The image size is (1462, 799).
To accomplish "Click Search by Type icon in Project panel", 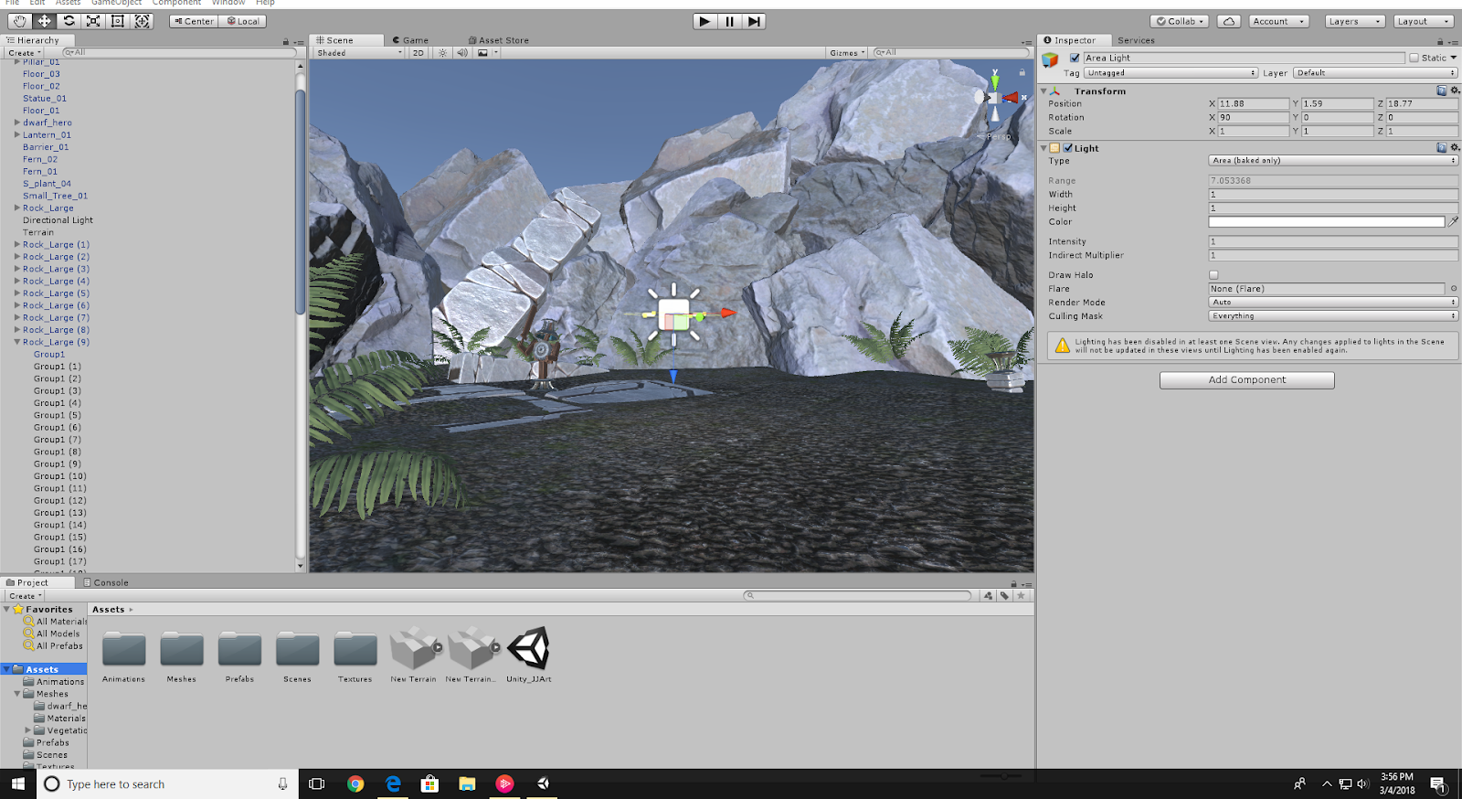I will (x=988, y=596).
